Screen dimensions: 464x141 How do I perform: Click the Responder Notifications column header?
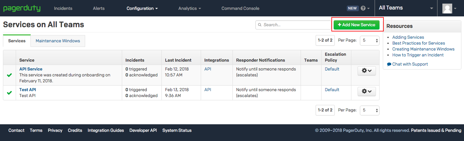(x=261, y=60)
